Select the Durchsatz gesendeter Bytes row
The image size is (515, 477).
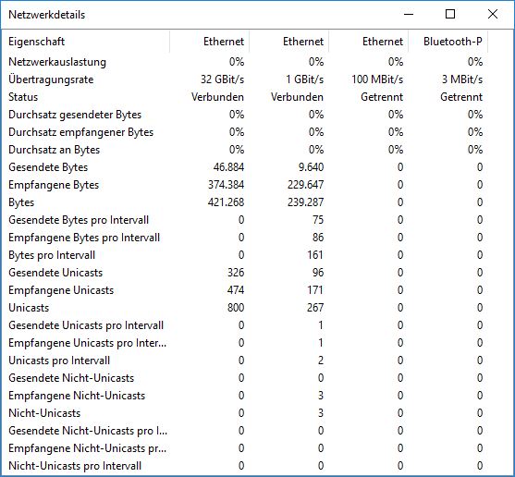tap(245, 115)
